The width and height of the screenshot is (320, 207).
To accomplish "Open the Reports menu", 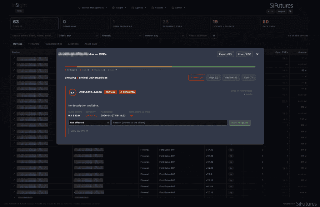I will click(159, 8).
